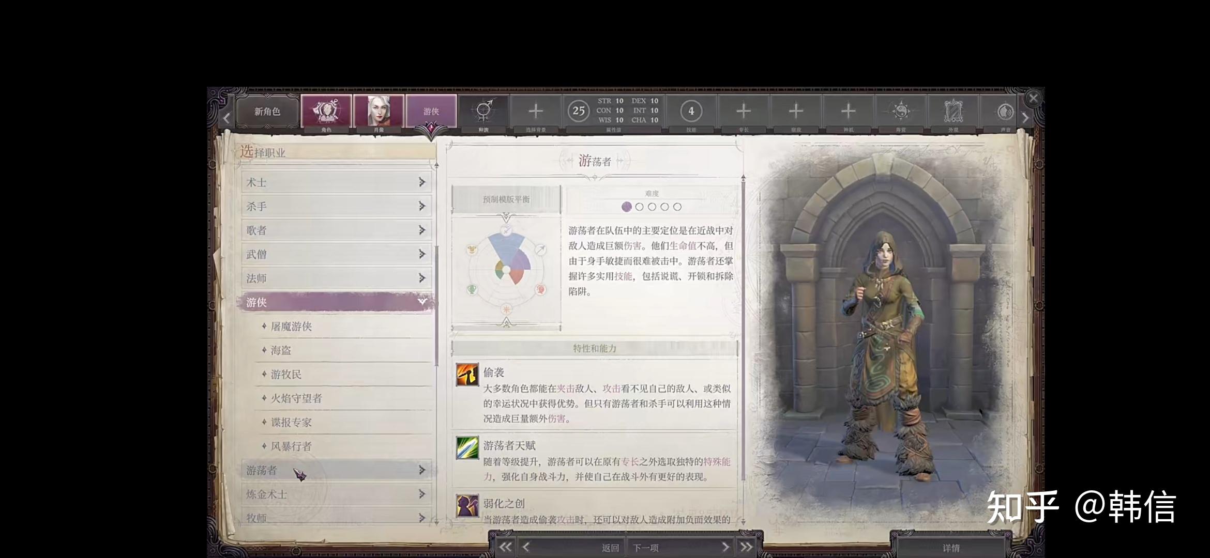Click the 选择背景 background plus slot

536,111
